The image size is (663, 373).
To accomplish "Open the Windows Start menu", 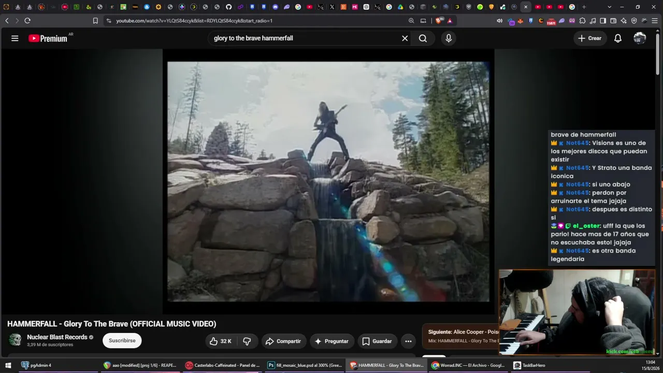I will pyautogui.click(x=8, y=365).
